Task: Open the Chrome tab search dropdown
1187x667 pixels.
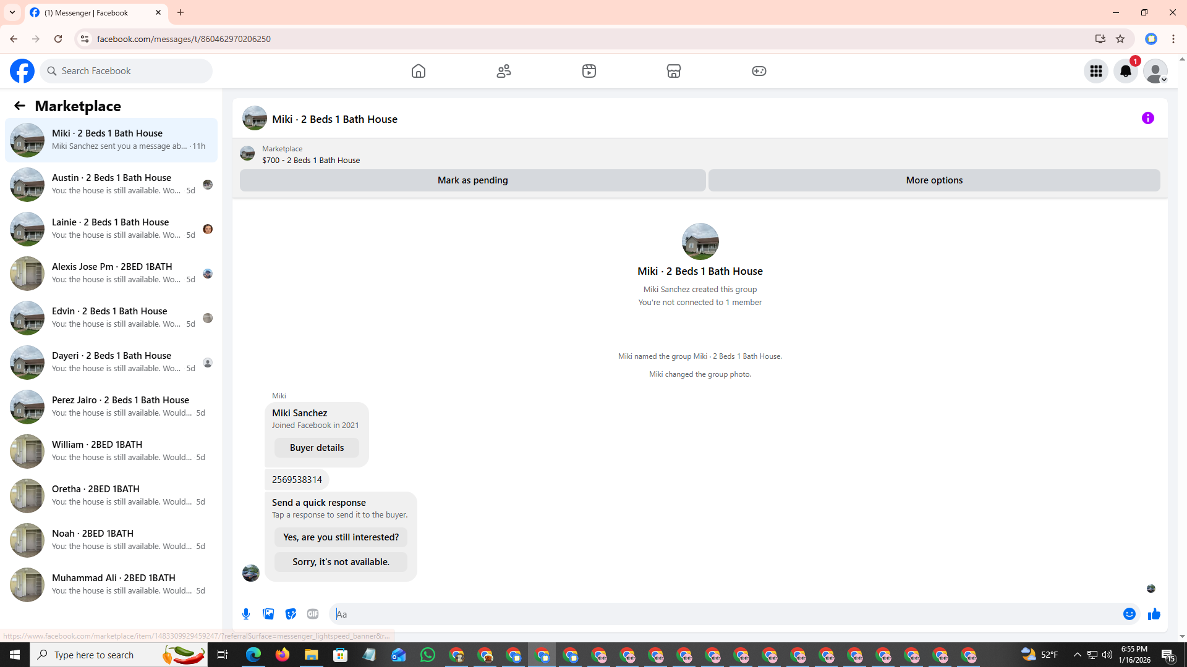Action: (12, 12)
